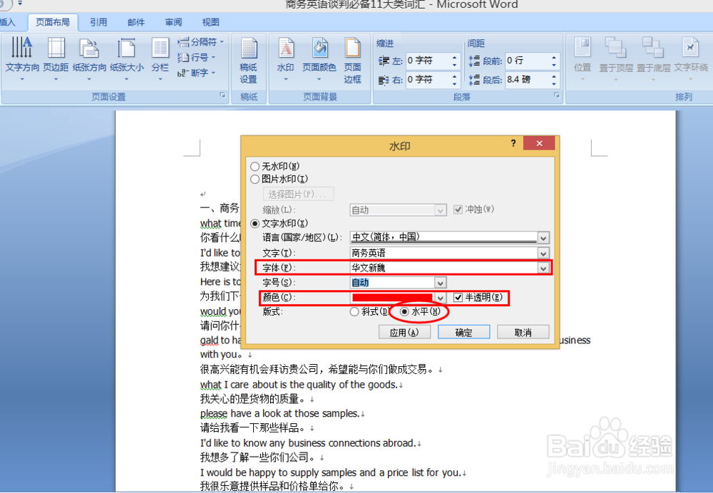Click the 取消 cancel button

point(523,333)
